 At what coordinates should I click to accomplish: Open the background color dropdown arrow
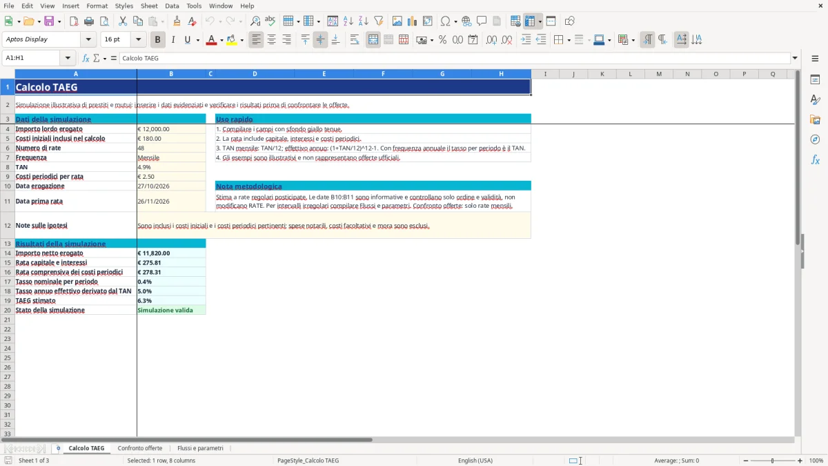[241, 40]
